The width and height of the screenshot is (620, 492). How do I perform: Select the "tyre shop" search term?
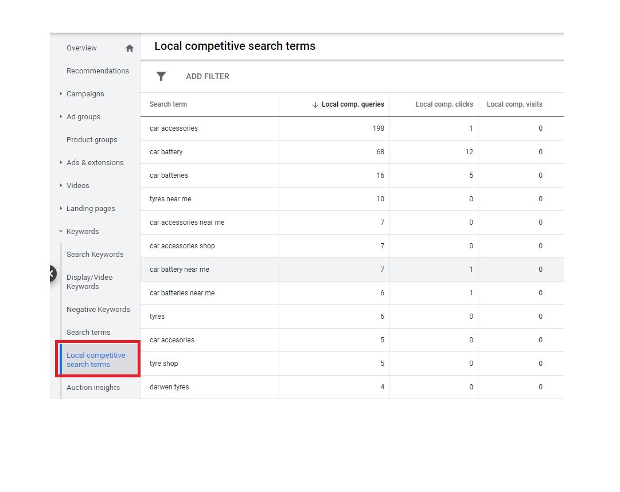163,363
